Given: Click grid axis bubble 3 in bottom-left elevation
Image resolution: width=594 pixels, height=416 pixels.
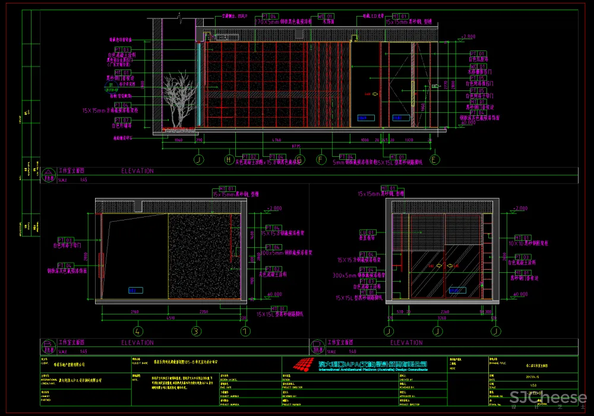Looking at the screenshot, I should (194, 331).
